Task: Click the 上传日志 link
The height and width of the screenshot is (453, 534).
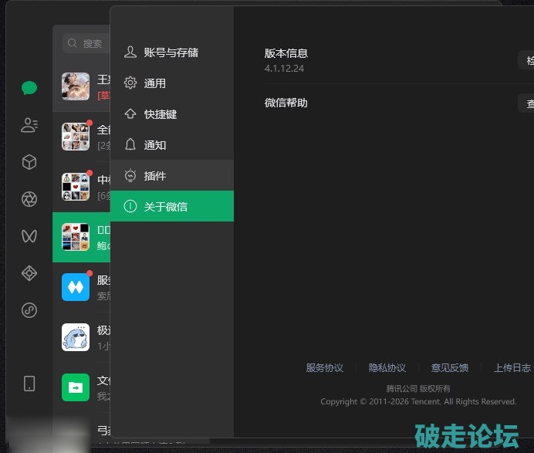Action: (x=512, y=368)
